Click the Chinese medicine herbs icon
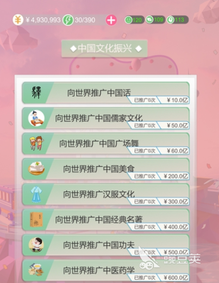219x283 pixels. tap(36, 270)
